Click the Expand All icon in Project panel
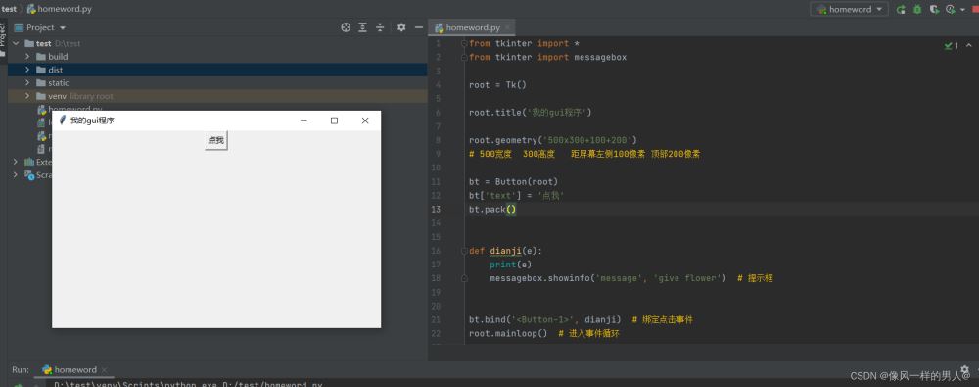The image size is (979, 387). click(x=363, y=27)
